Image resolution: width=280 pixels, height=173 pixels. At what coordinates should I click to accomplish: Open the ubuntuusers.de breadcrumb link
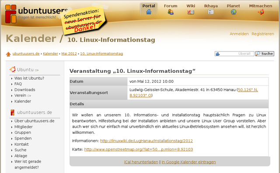click(26, 54)
